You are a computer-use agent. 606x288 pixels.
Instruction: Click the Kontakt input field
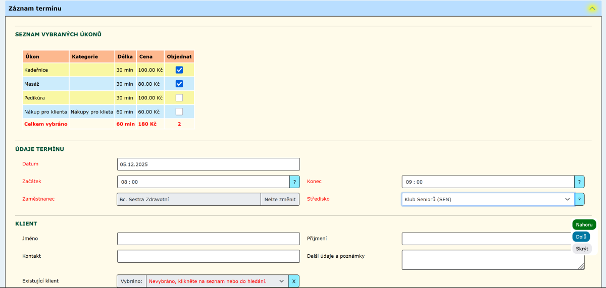point(208,256)
